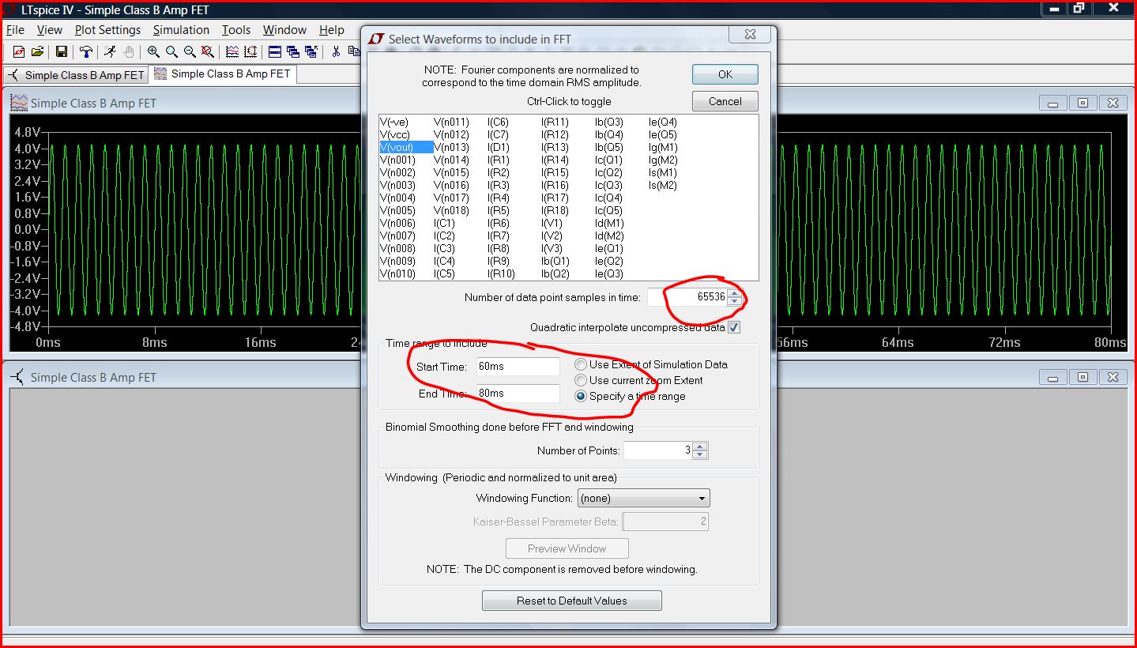Decrease number of data point samples with down arrow

[x=735, y=302]
